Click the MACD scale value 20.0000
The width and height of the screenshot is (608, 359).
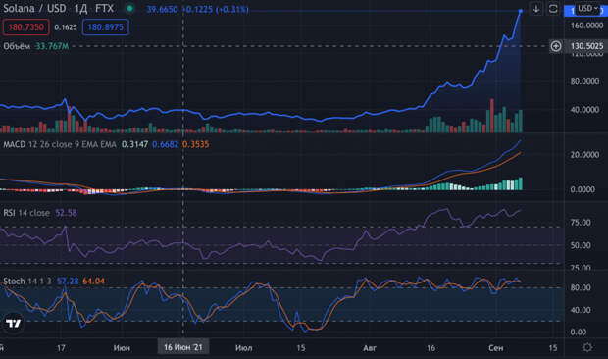(x=584, y=155)
